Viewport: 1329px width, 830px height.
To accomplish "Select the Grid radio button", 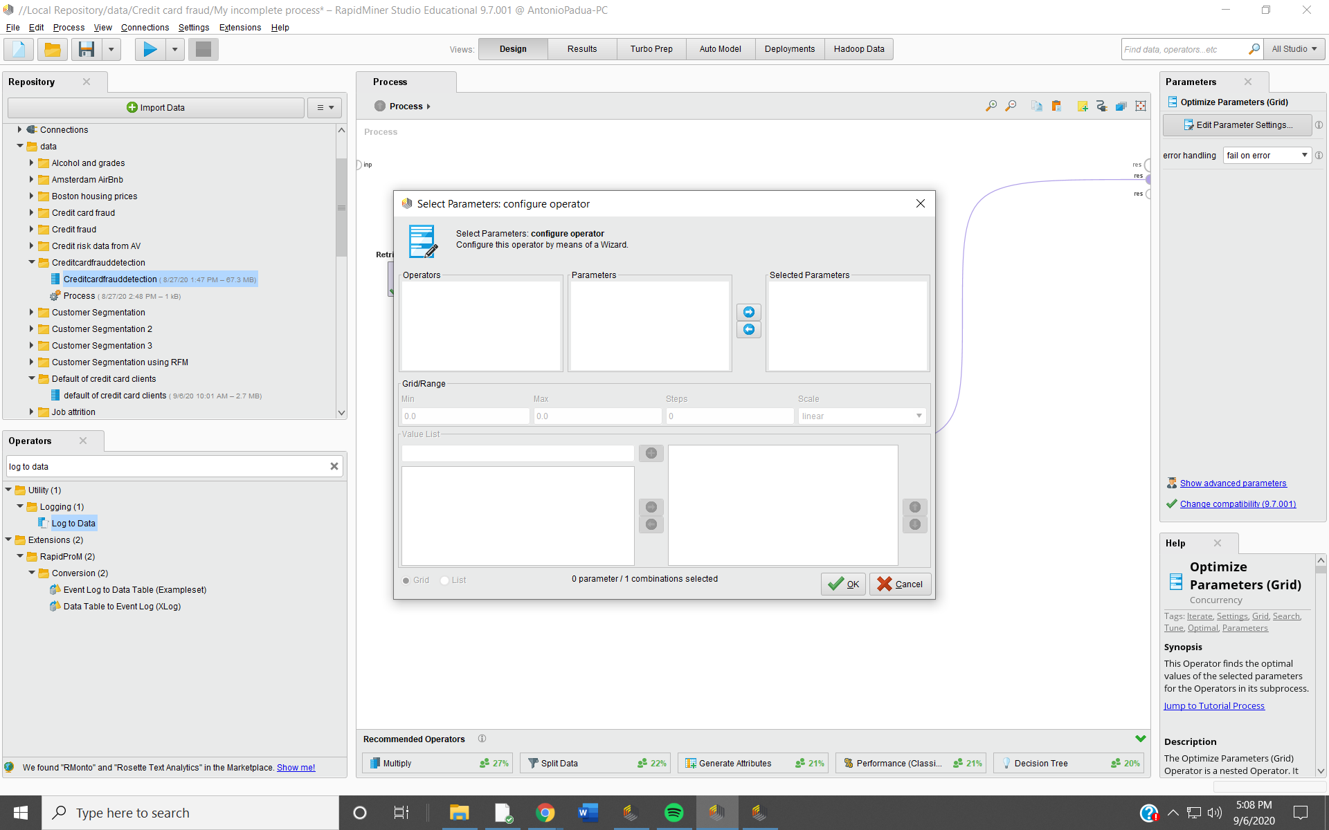I will click(x=406, y=580).
